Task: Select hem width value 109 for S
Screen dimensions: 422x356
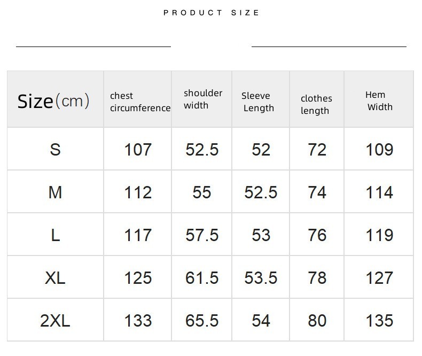Action: [x=379, y=150]
